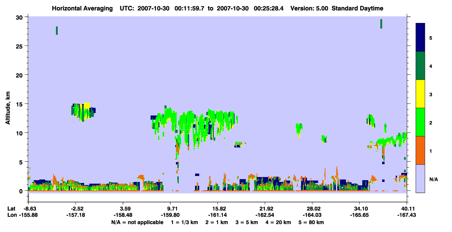Click the '3 = 5 km' legend text
Image resolution: width=452 pixels, height=232 pixels.
(247, 222)
